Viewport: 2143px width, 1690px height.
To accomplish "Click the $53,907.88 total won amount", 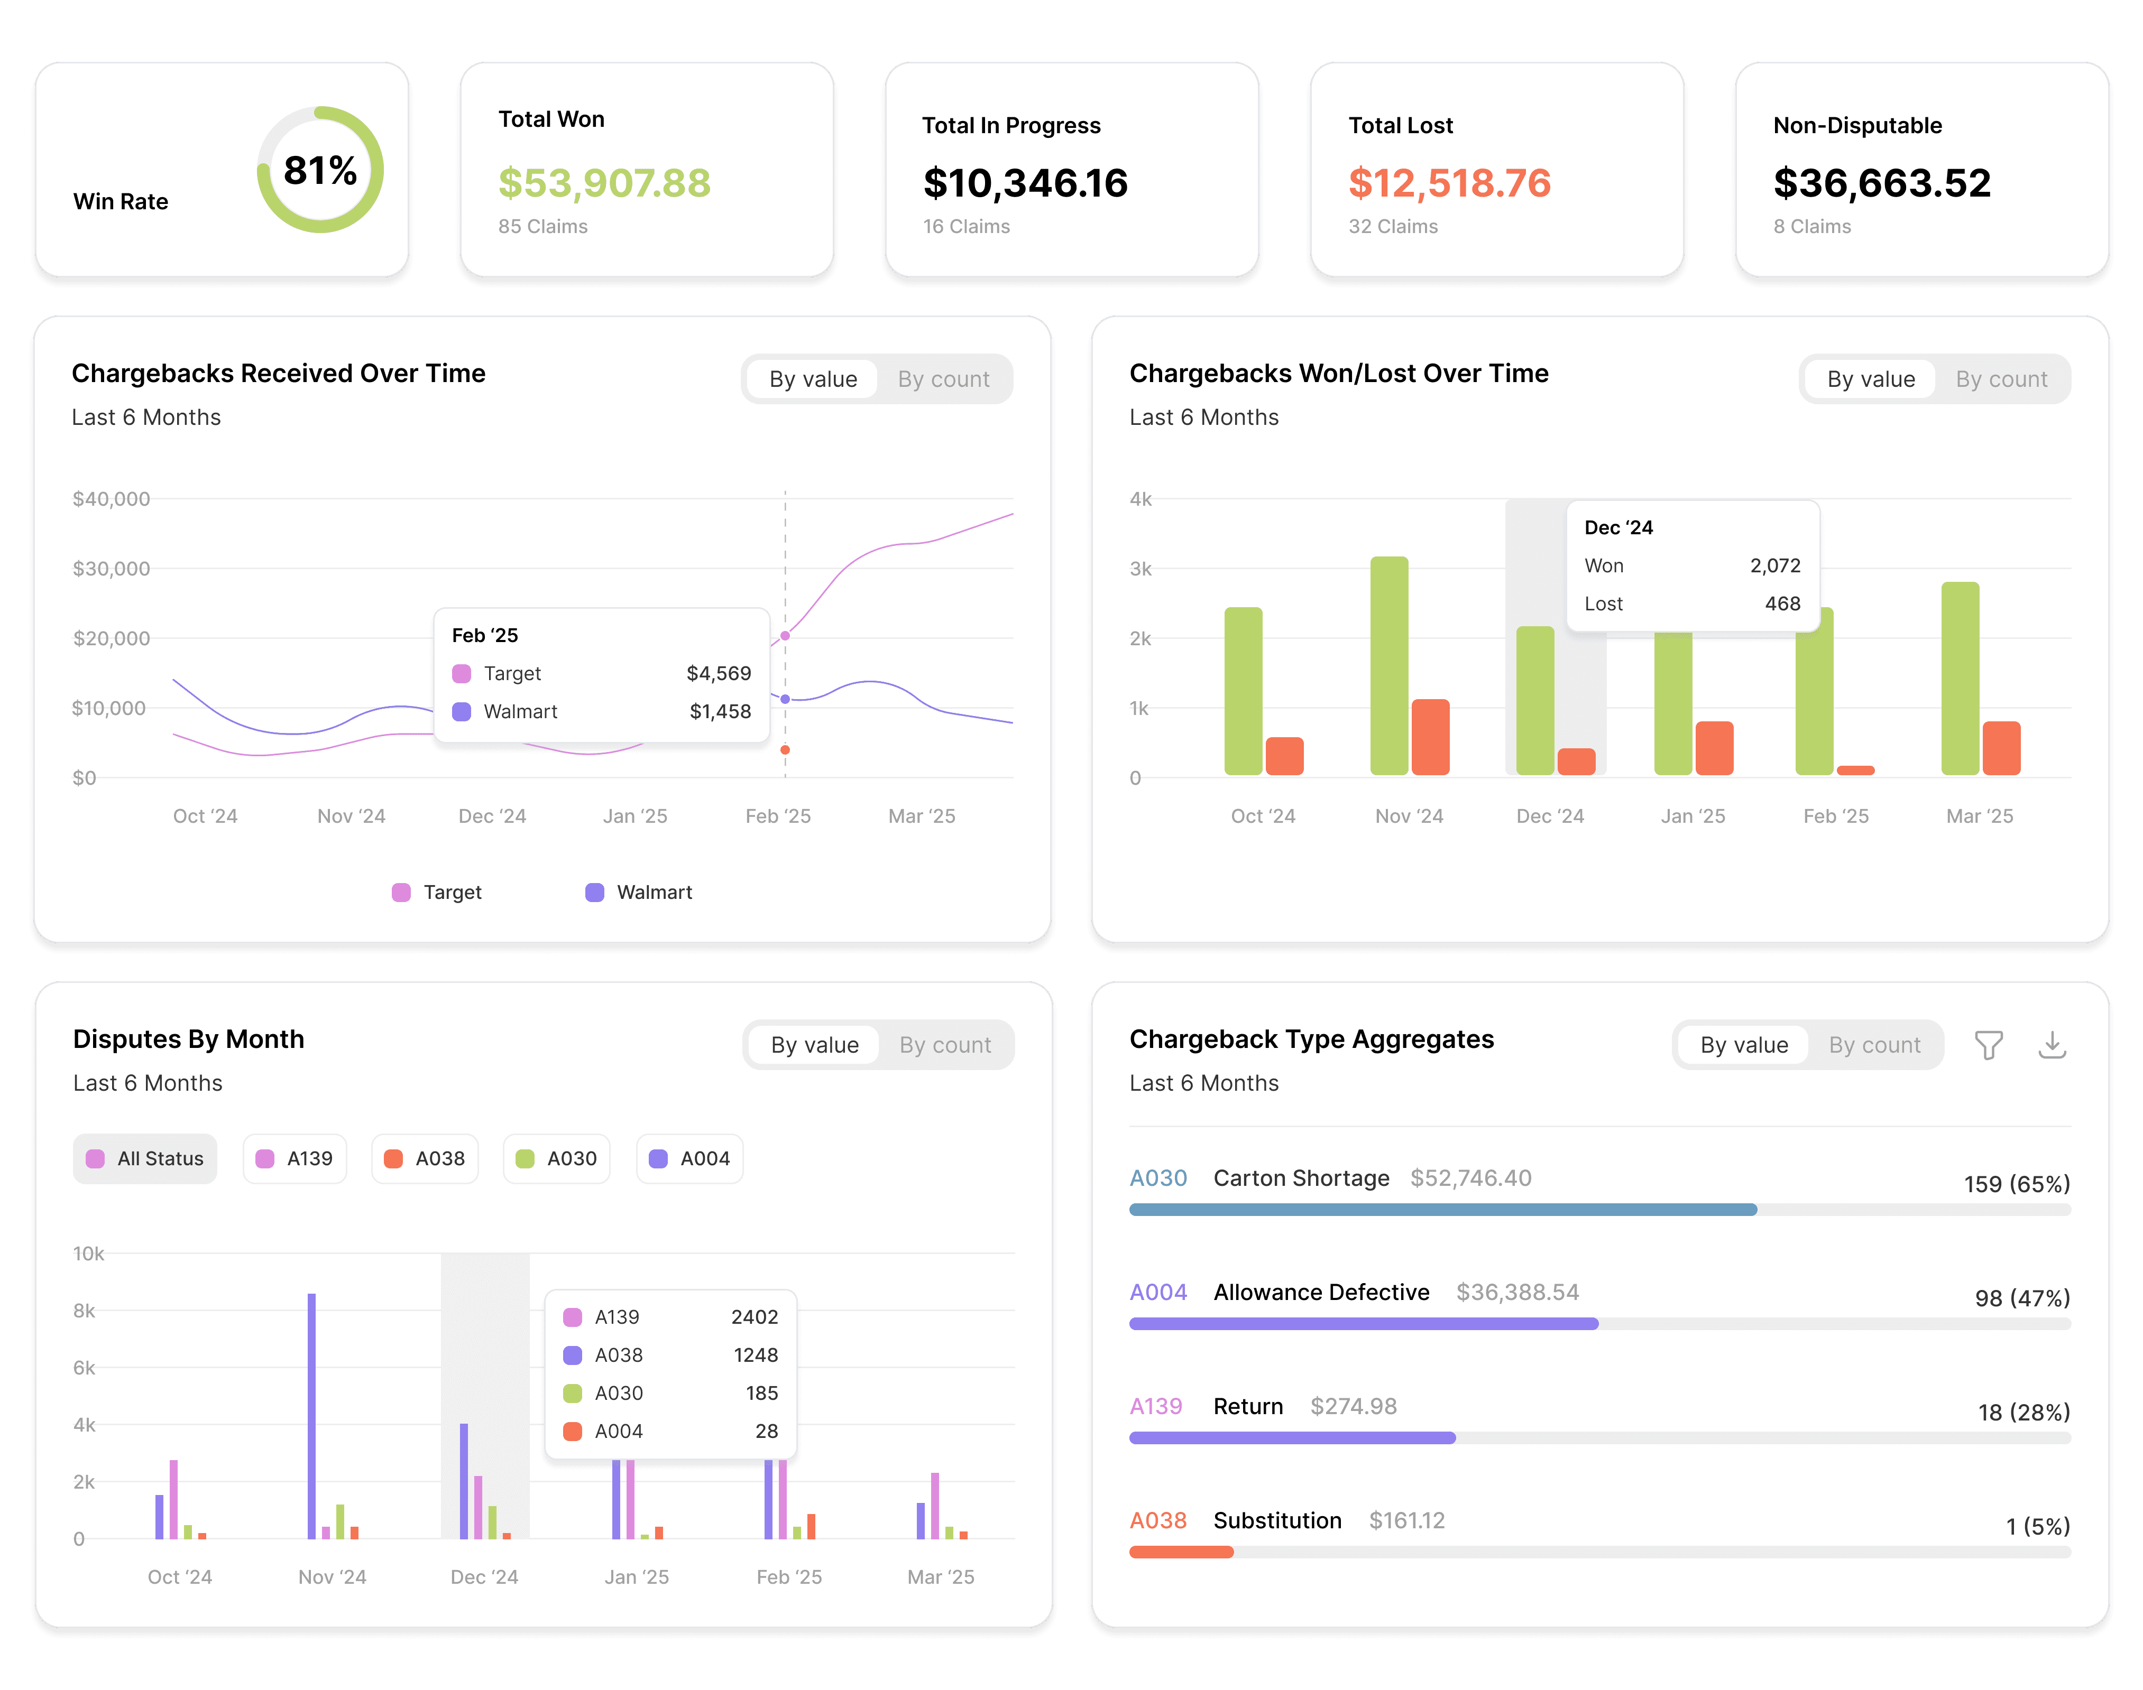I will pos(604,183).
